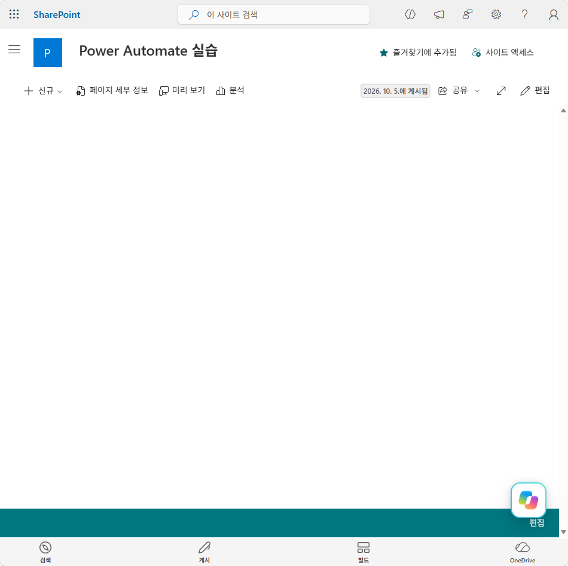
Task: Expand the 신규 new dropdown
Action: [43, 90]
